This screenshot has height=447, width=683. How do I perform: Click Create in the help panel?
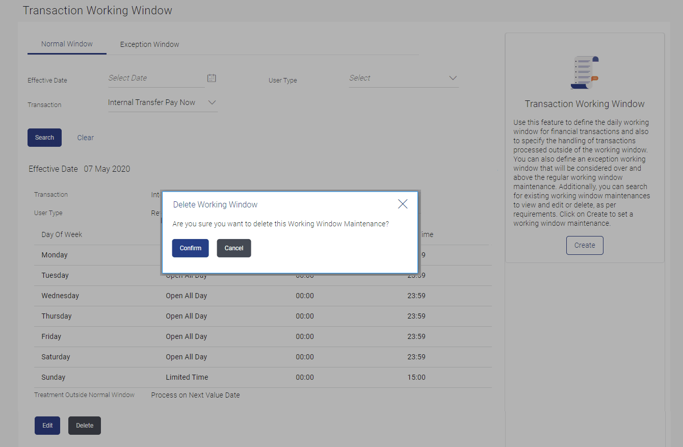(x=585, y=245)
